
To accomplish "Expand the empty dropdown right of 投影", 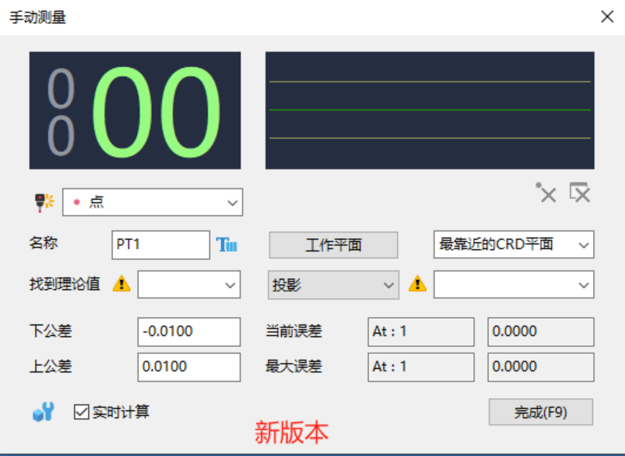I will point(514,284).
